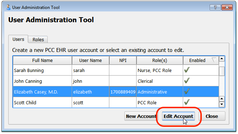Click Sarah Bunning's enabled checkmark
Viewport: 238px width, 134px height.
click(187, 70)
